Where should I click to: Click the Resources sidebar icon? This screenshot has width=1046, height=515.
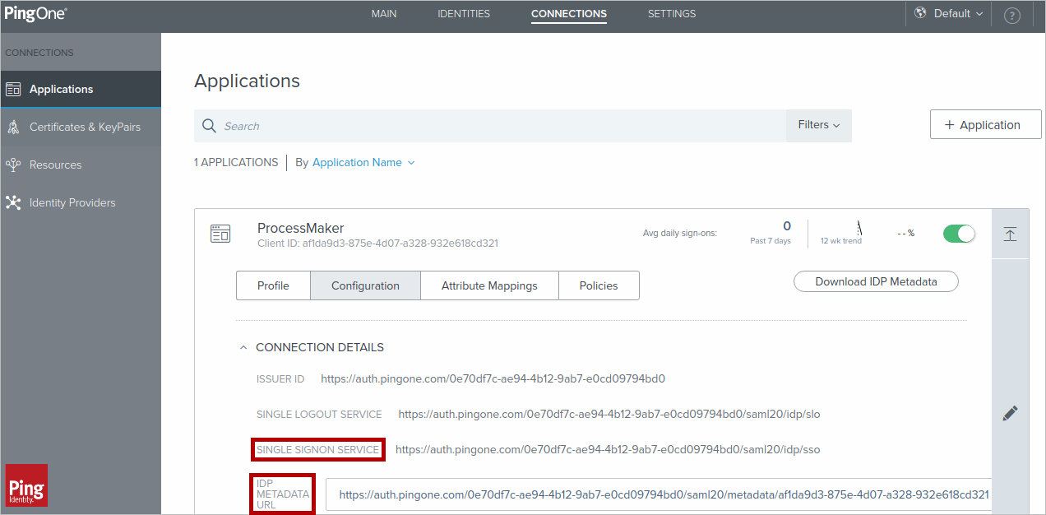tap(13, 165)
